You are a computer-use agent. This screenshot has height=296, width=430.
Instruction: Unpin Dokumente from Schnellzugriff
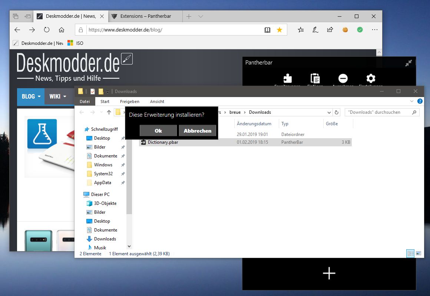tap(123, 156)
